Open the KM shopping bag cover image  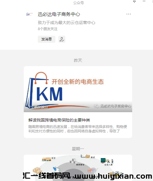click(78, 89)
